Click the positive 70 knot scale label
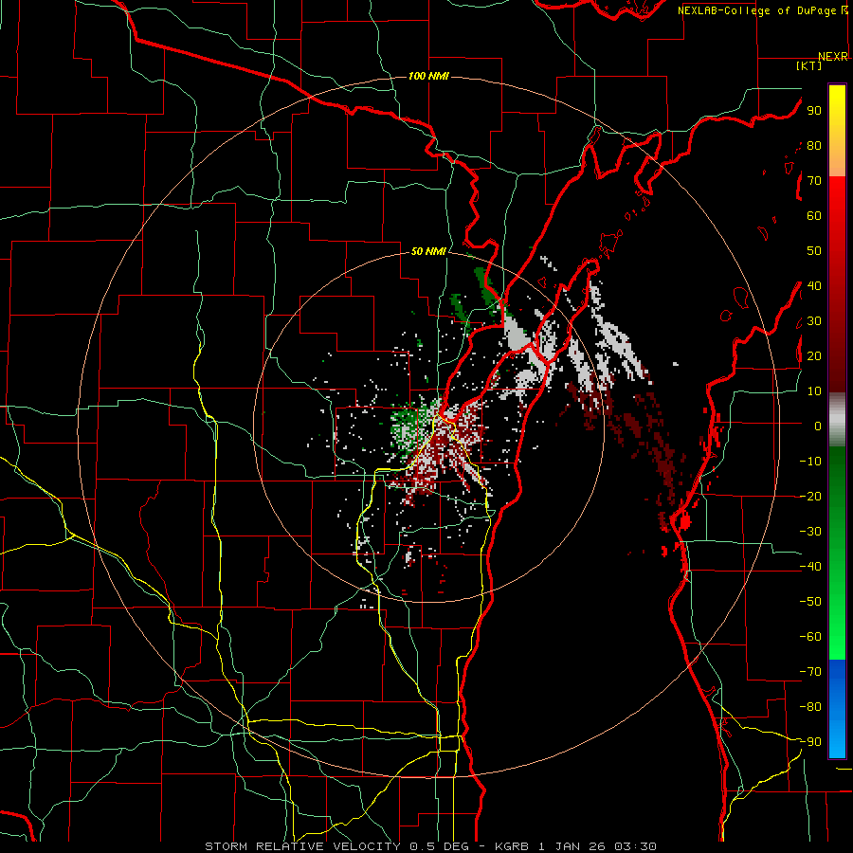 click(x=814, y=181)
